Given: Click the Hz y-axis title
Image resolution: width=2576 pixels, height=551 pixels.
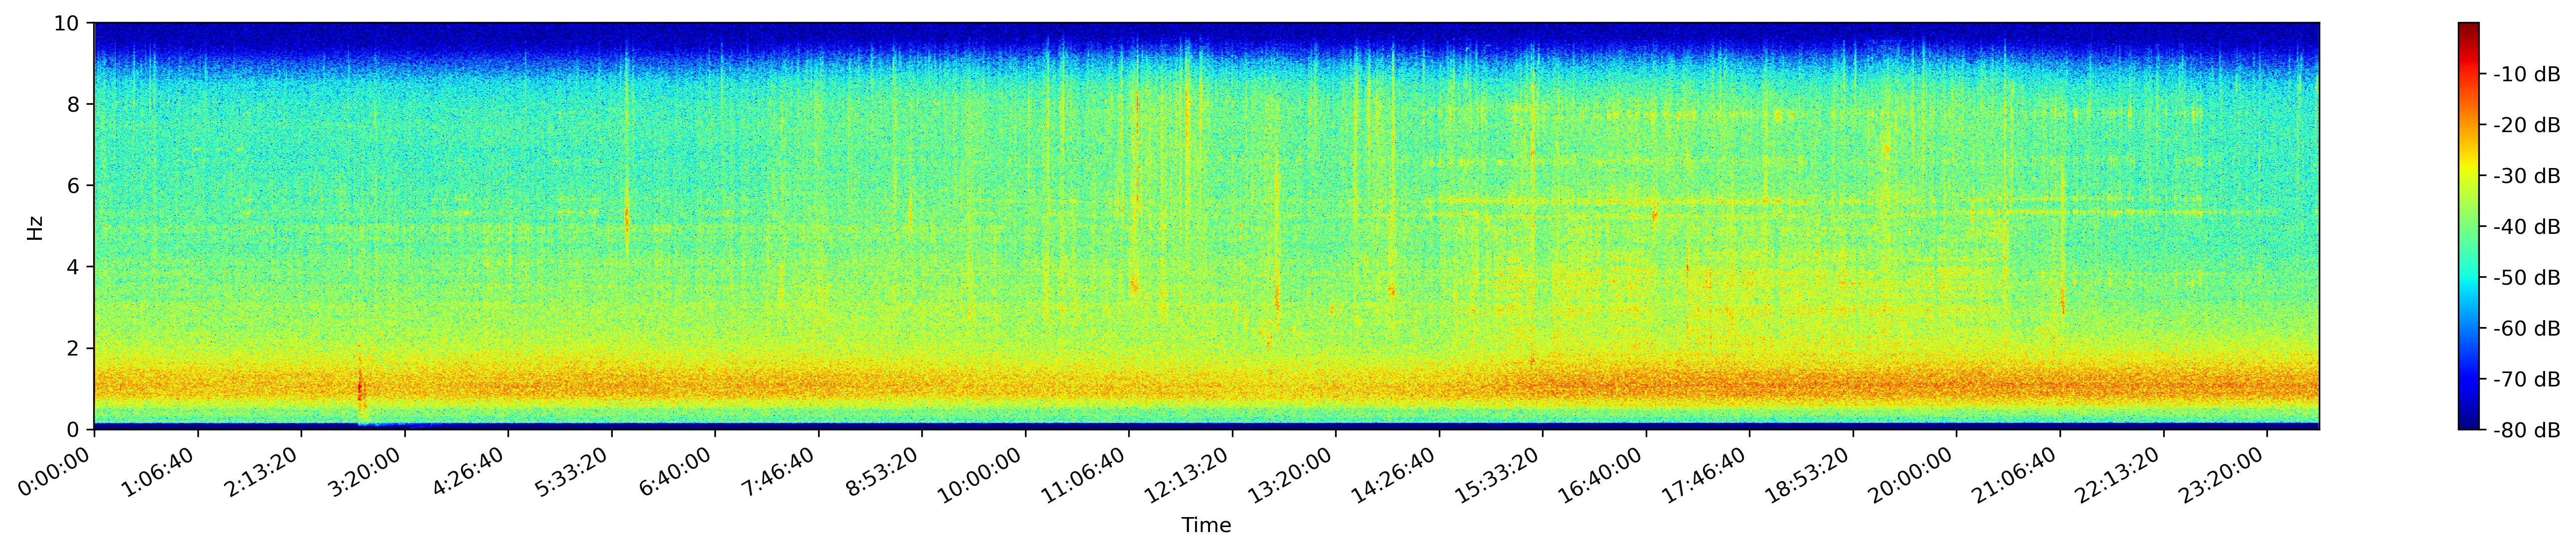Looking at the screenshot, I should [35, 227].
